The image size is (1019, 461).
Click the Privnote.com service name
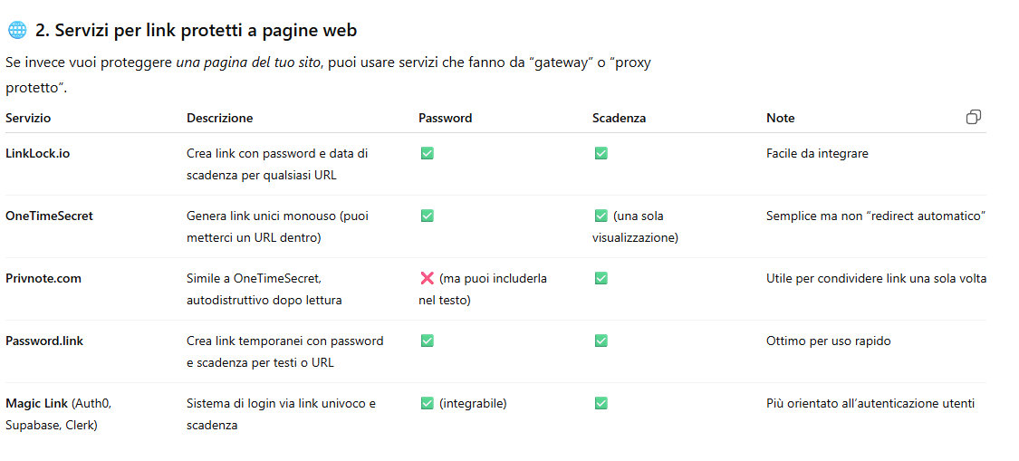pos(43,278)
